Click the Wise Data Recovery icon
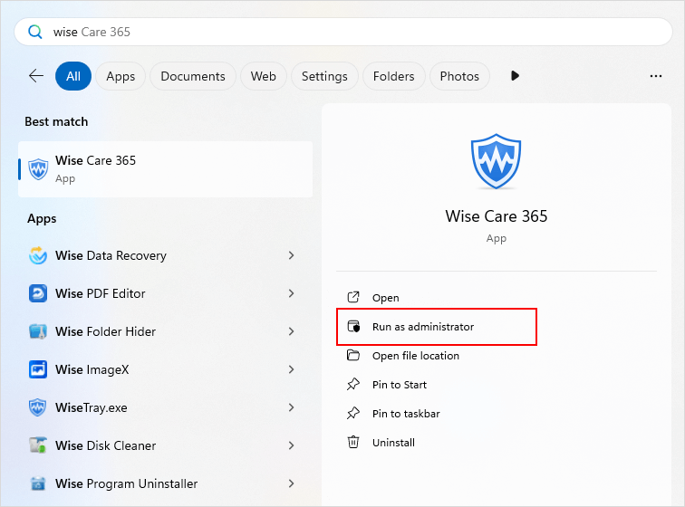 tap(38, 255)
